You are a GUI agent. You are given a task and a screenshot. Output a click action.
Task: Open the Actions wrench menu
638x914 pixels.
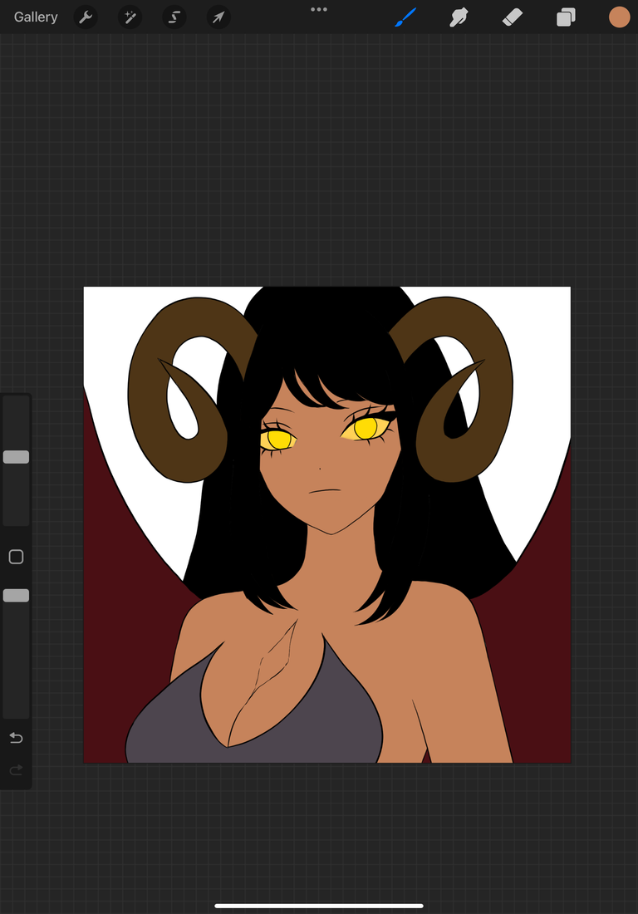[86, 17]
